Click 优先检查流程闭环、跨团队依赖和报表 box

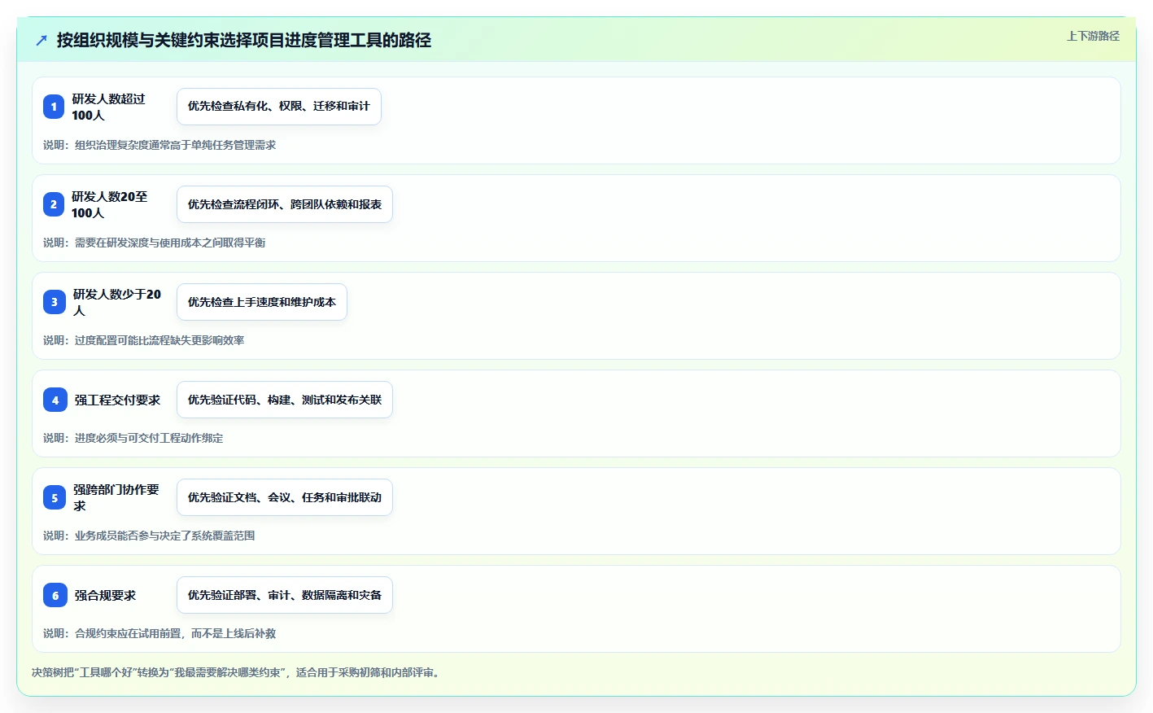[285, 204]
